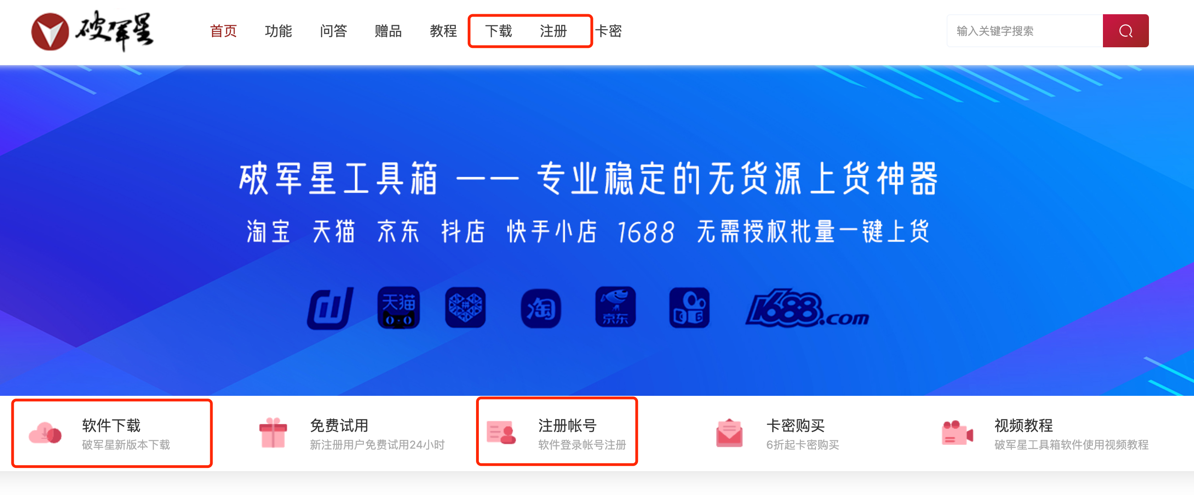Click the cloud download icon

tap(45, 433)
